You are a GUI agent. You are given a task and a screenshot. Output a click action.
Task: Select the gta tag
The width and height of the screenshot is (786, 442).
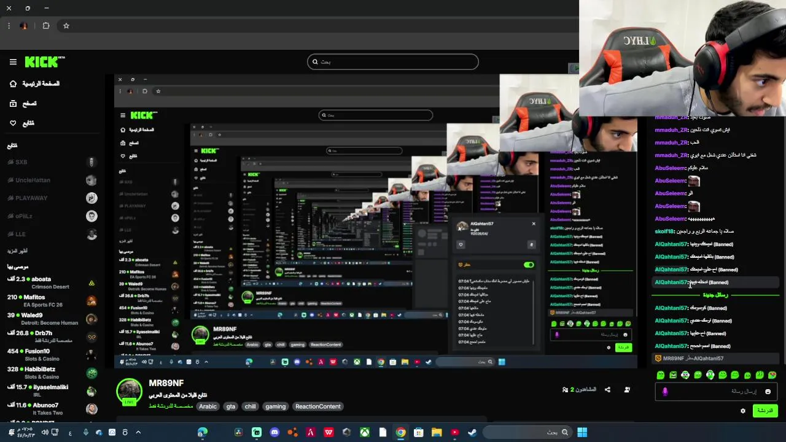click(231, 406)
